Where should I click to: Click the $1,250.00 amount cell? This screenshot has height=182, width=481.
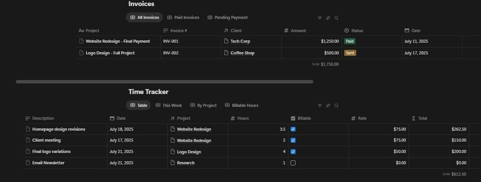312,41
